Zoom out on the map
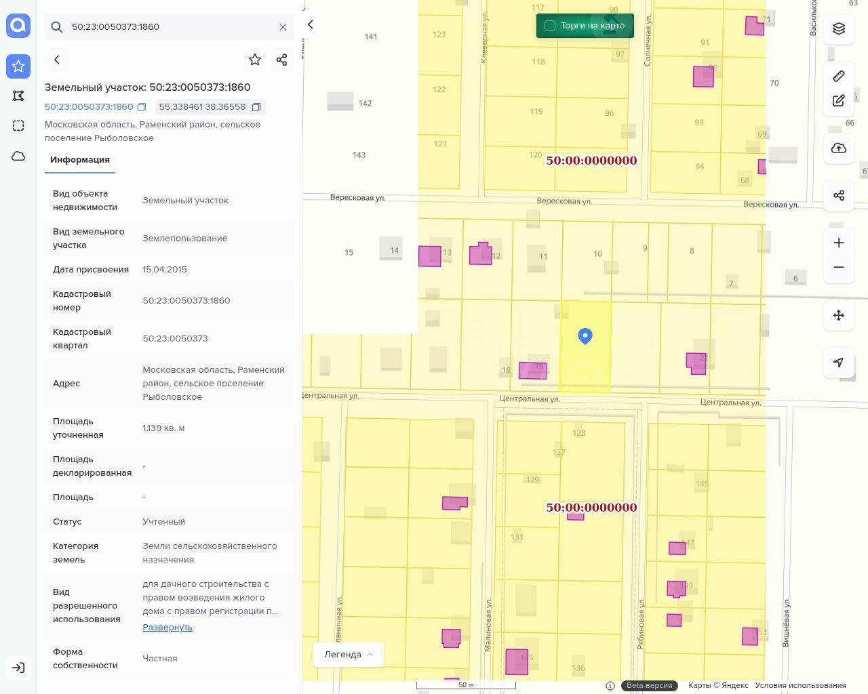 click(x=839, y=267)
